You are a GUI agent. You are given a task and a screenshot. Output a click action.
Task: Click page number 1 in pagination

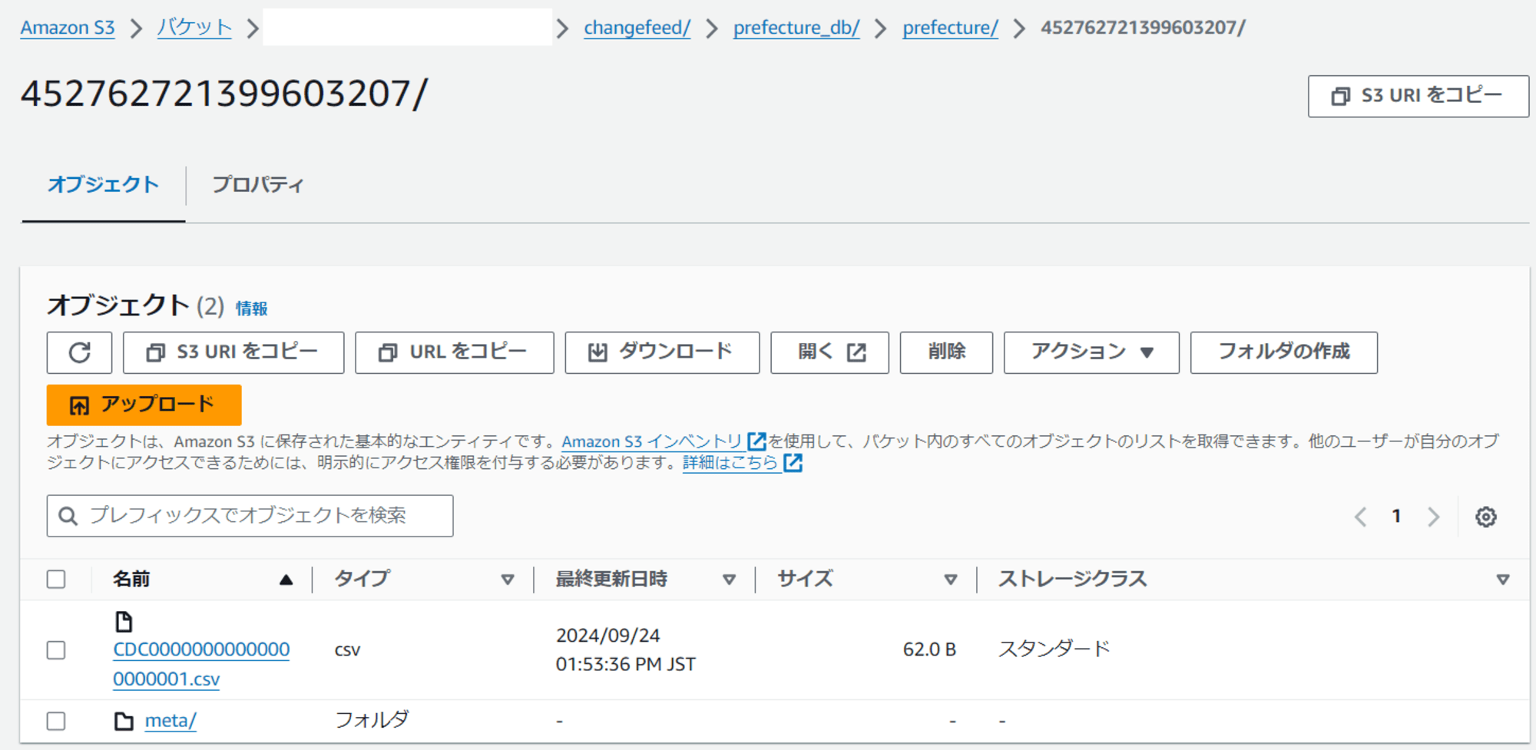pyautogui.click(x=1396, y=517)
